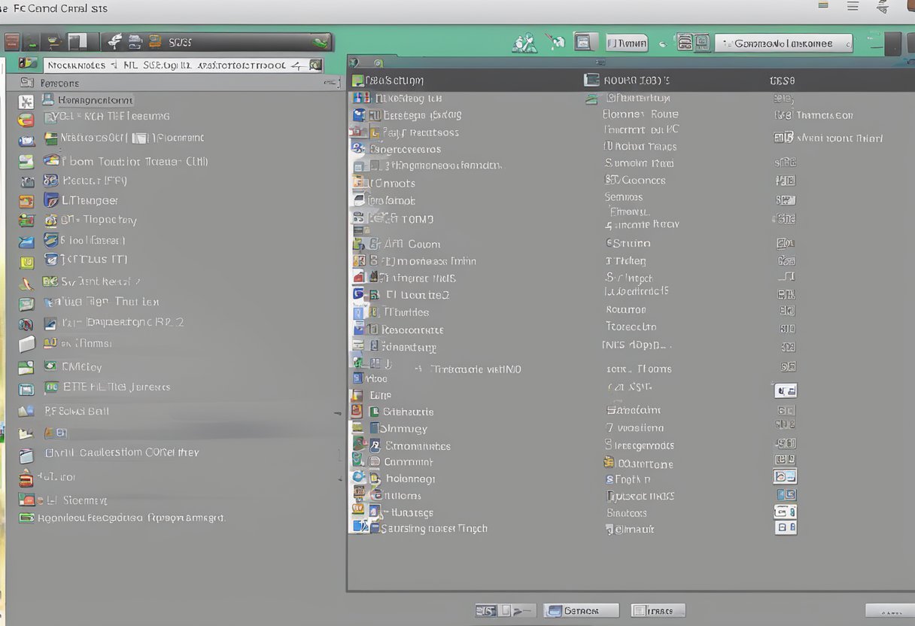This screenshot has width=915, height=626.
Task: Toggle the white box in the 'Lane' row
Action: [x=786, y=390]
